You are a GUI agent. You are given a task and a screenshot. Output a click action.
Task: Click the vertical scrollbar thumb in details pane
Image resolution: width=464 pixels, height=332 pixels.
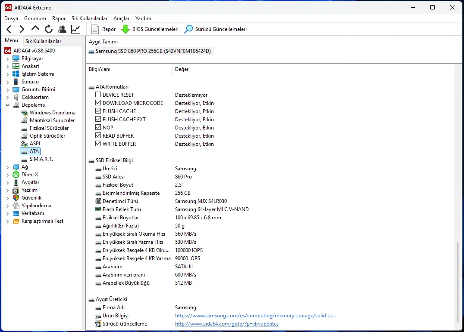[x=458, y=282]
